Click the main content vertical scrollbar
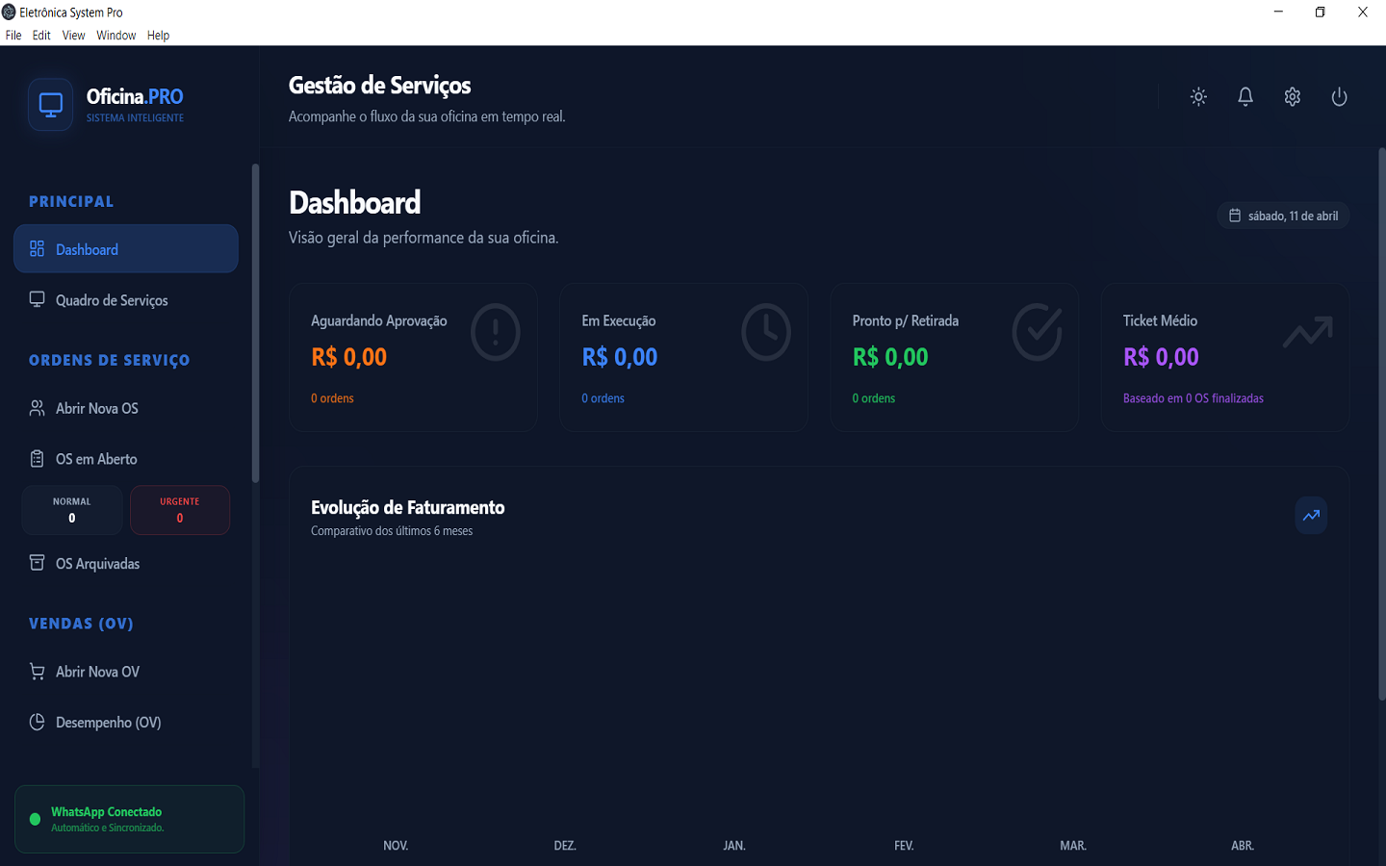The image size is (1386, 866). 1382,423
